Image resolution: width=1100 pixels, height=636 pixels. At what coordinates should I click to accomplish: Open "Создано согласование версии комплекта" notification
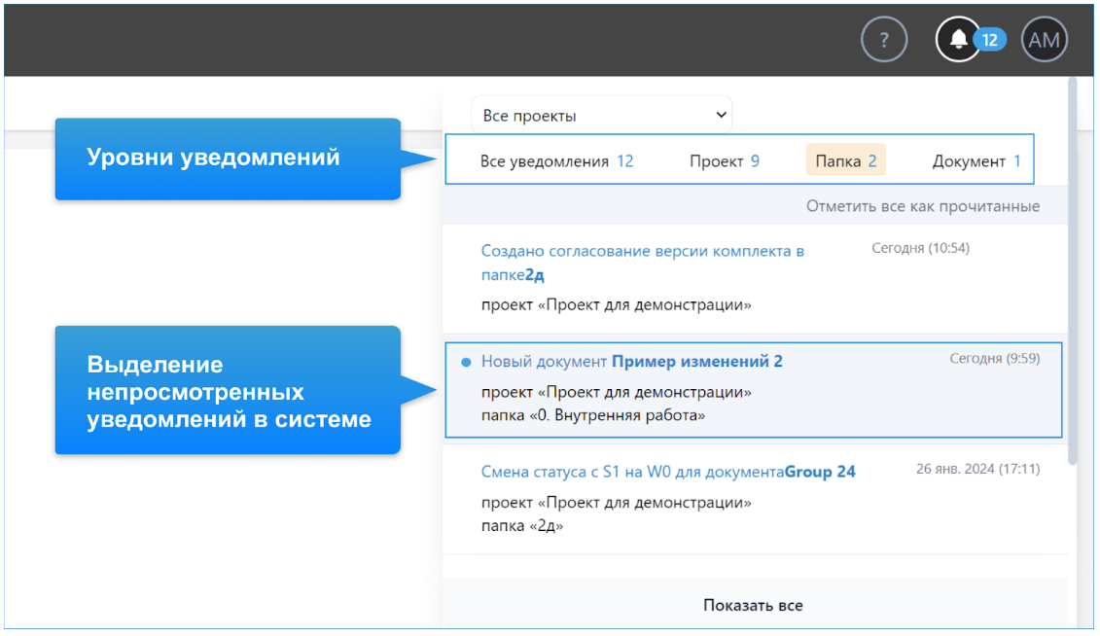point(642,251)
